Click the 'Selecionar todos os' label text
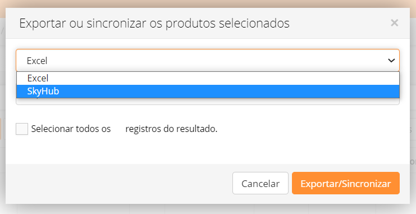Image resolution: width=416 pixels, height=214 pixels. pos(71,129)
